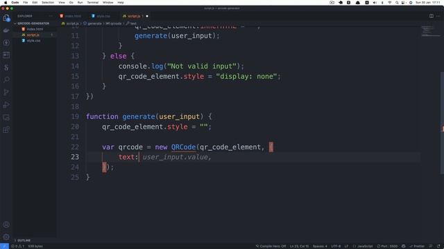This screenshot has width=444, height=249.
Task: Open the Help menu
Action: tap(121, 3)
